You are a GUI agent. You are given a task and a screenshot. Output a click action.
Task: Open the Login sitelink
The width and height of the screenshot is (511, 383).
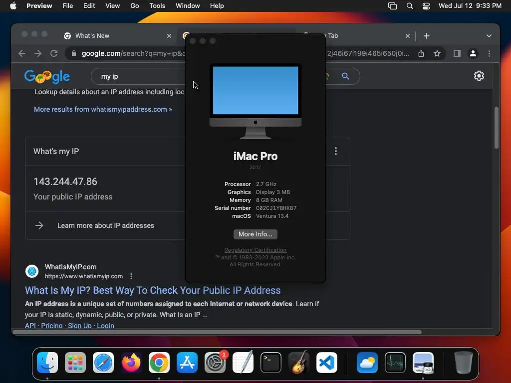[105, 326]
